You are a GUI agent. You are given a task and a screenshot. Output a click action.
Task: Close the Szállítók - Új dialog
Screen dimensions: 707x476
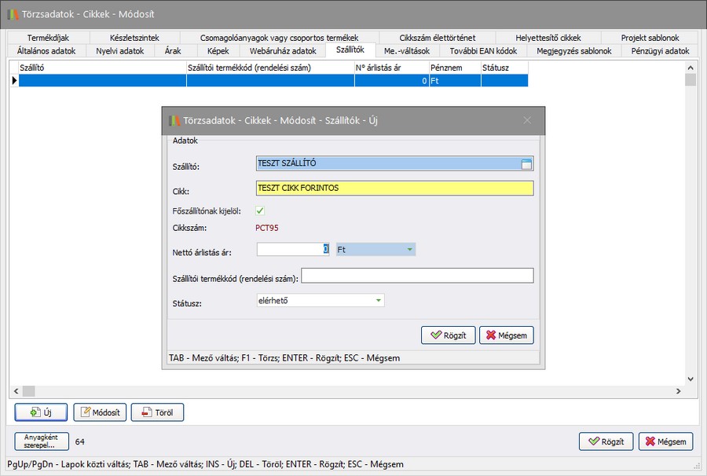coord(527,121)
